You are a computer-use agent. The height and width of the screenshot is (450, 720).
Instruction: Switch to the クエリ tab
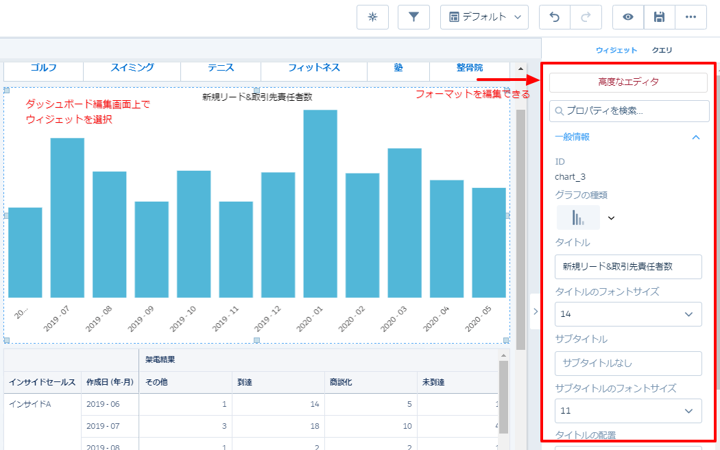(x=662, y=50)
